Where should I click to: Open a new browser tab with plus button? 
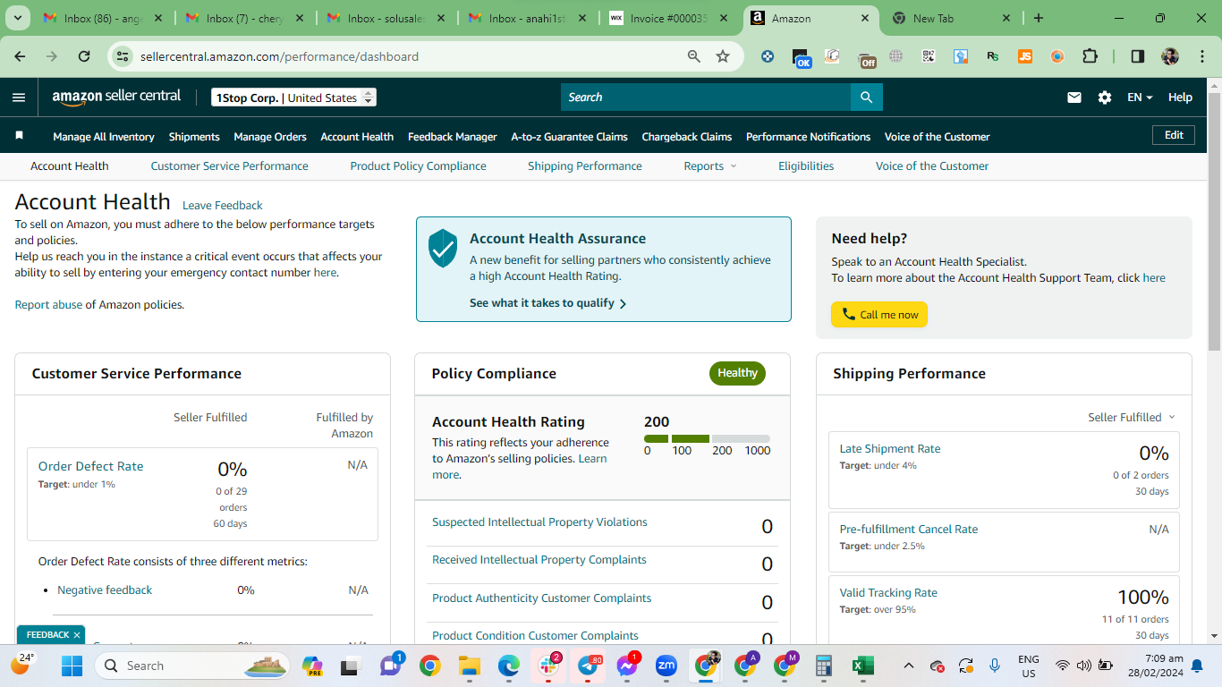coord(1039,18)
